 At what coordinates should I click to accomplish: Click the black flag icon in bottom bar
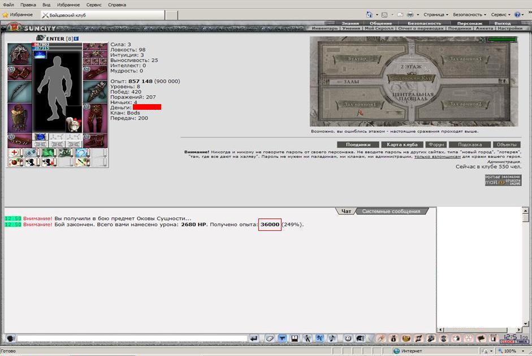pyautogui.click(x=481, y=338)
